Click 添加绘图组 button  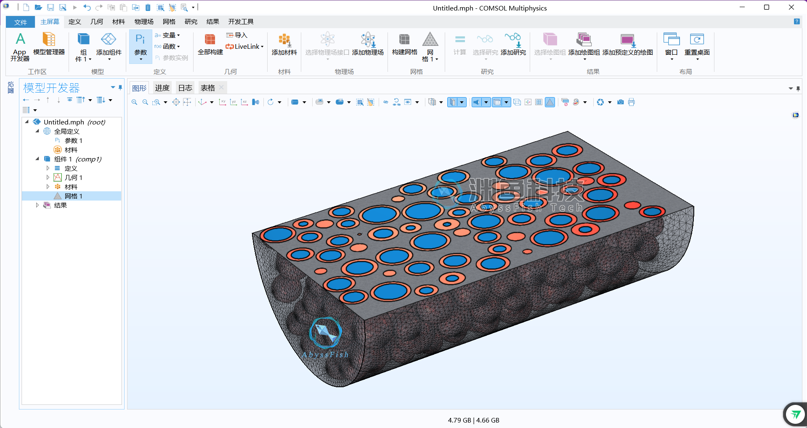point(584,46)
